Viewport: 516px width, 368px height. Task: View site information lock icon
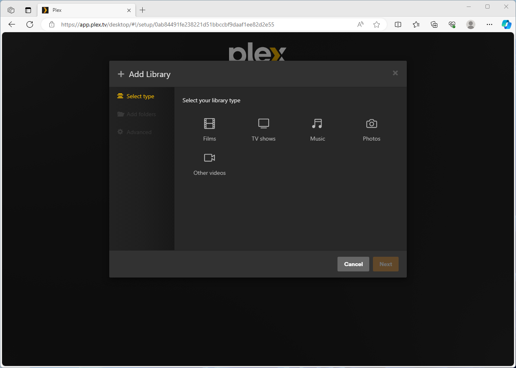pos(51,24)
